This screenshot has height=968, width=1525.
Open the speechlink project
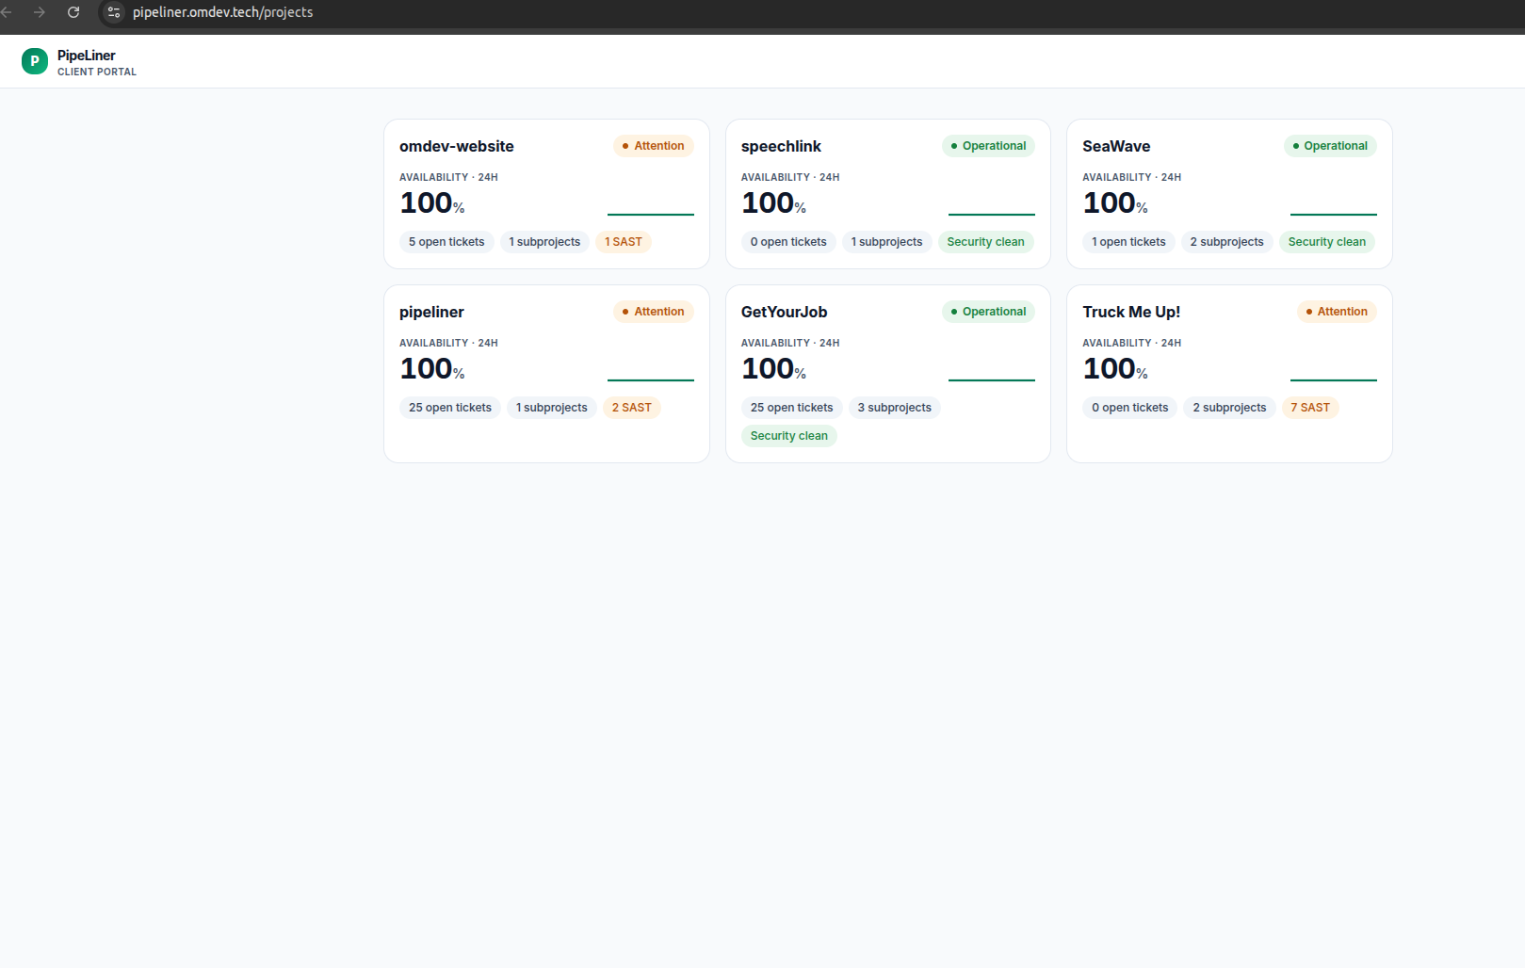click(781, 146)
